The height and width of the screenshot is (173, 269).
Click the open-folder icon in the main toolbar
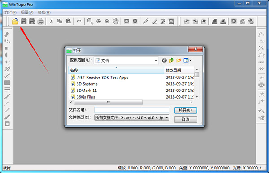(15, 21)
